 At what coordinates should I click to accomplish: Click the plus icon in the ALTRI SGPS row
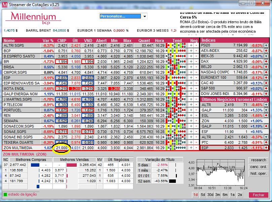coord(191,45)
